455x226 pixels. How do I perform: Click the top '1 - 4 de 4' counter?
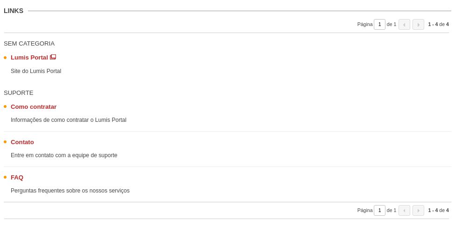[x=439, y=25]
